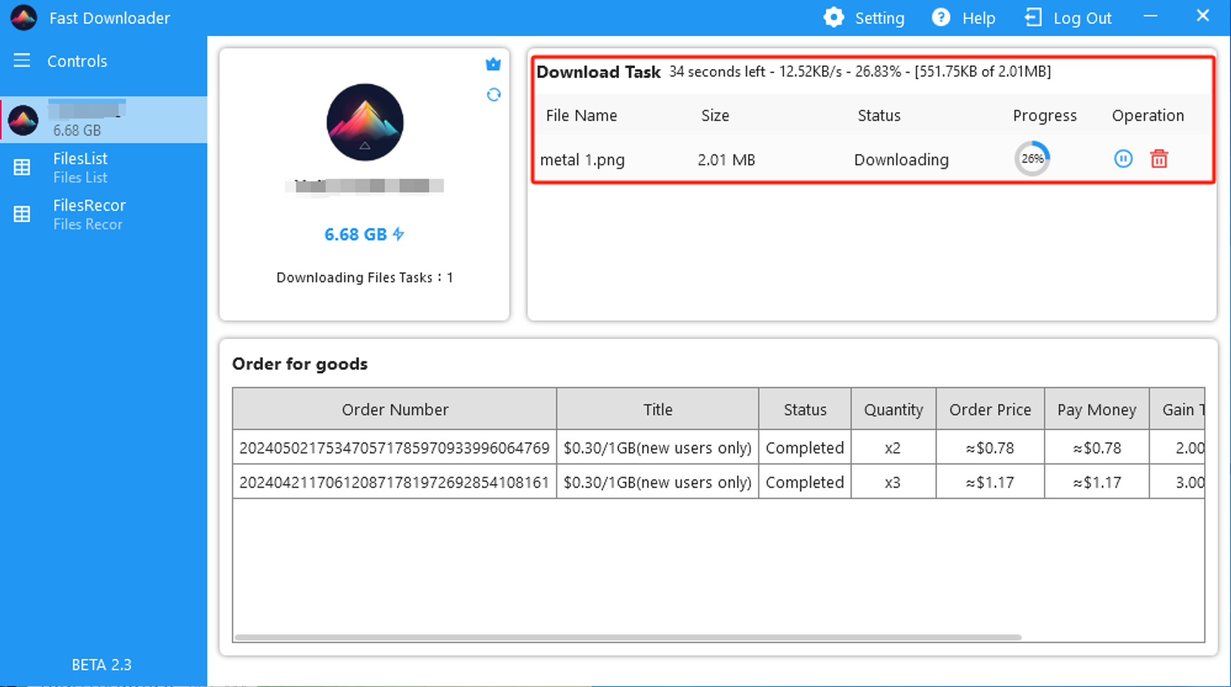Click the Pay Money column header

tap(1096, 409)
